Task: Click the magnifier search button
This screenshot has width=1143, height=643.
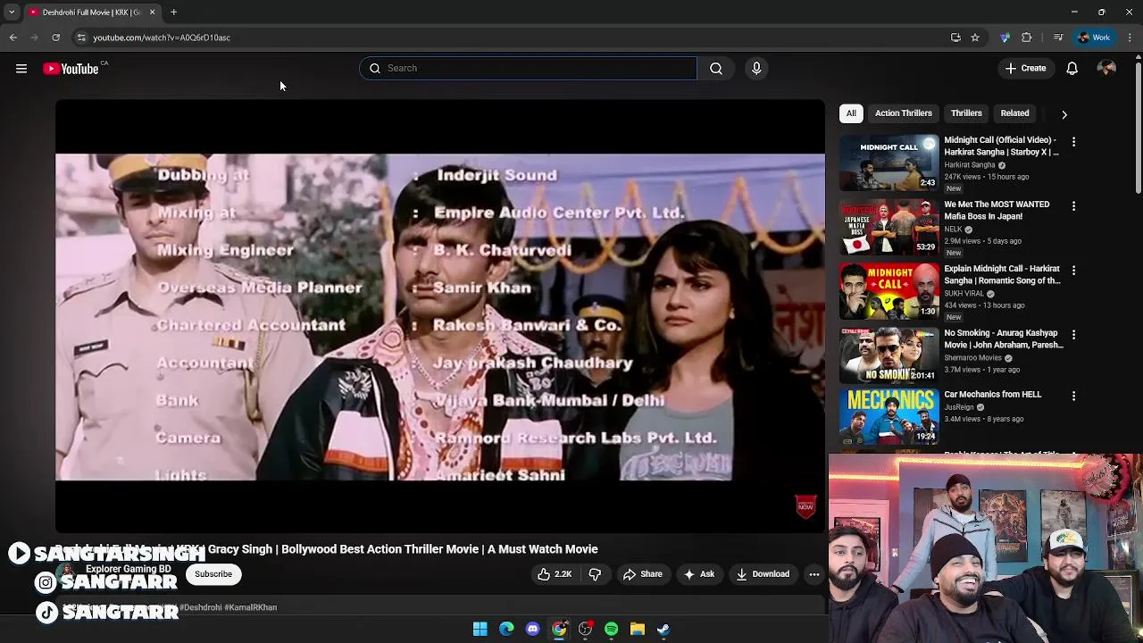Action: [x=716, y=68]
